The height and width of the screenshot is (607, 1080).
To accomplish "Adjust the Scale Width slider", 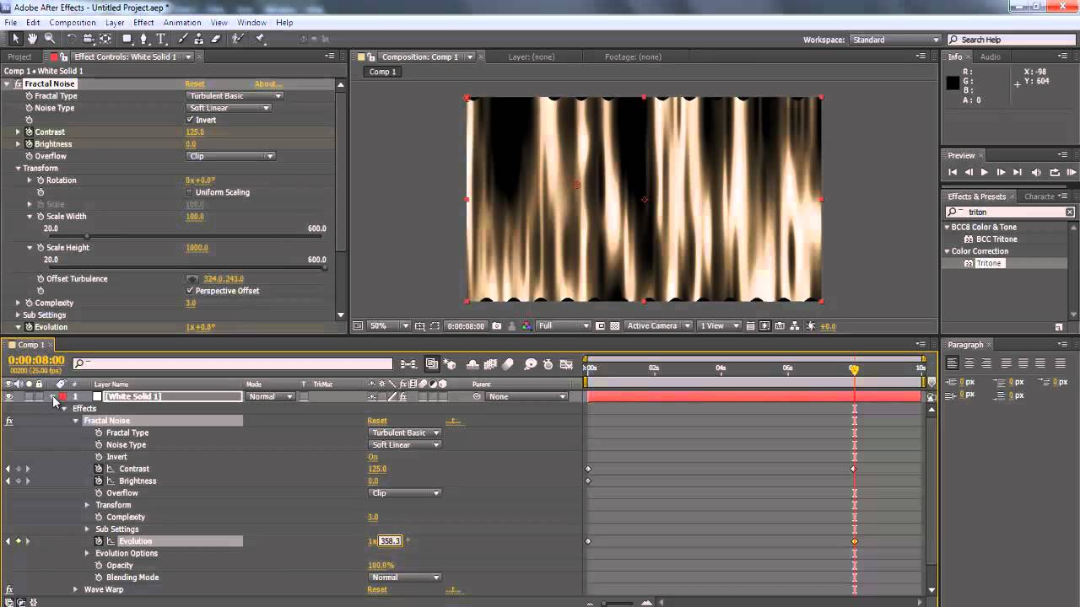I will point(87,236).
